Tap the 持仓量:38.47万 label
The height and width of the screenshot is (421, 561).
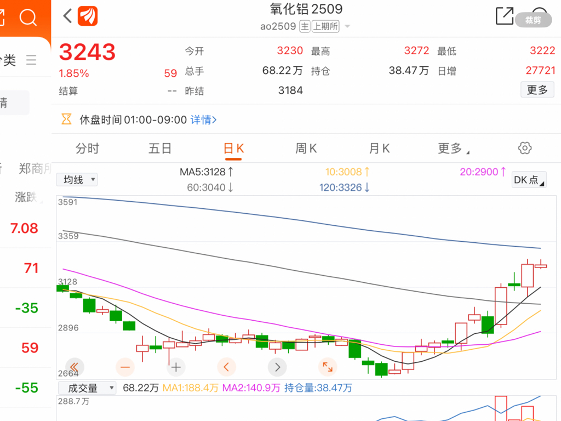(318, 388)
